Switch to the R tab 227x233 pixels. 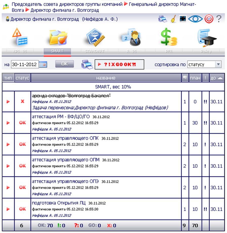click(132, 51)
